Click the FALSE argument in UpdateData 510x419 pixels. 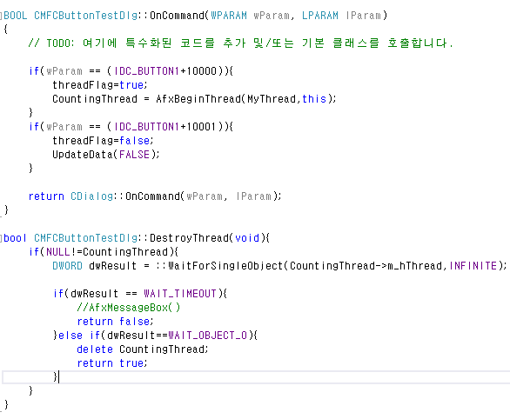pos(134,154)
